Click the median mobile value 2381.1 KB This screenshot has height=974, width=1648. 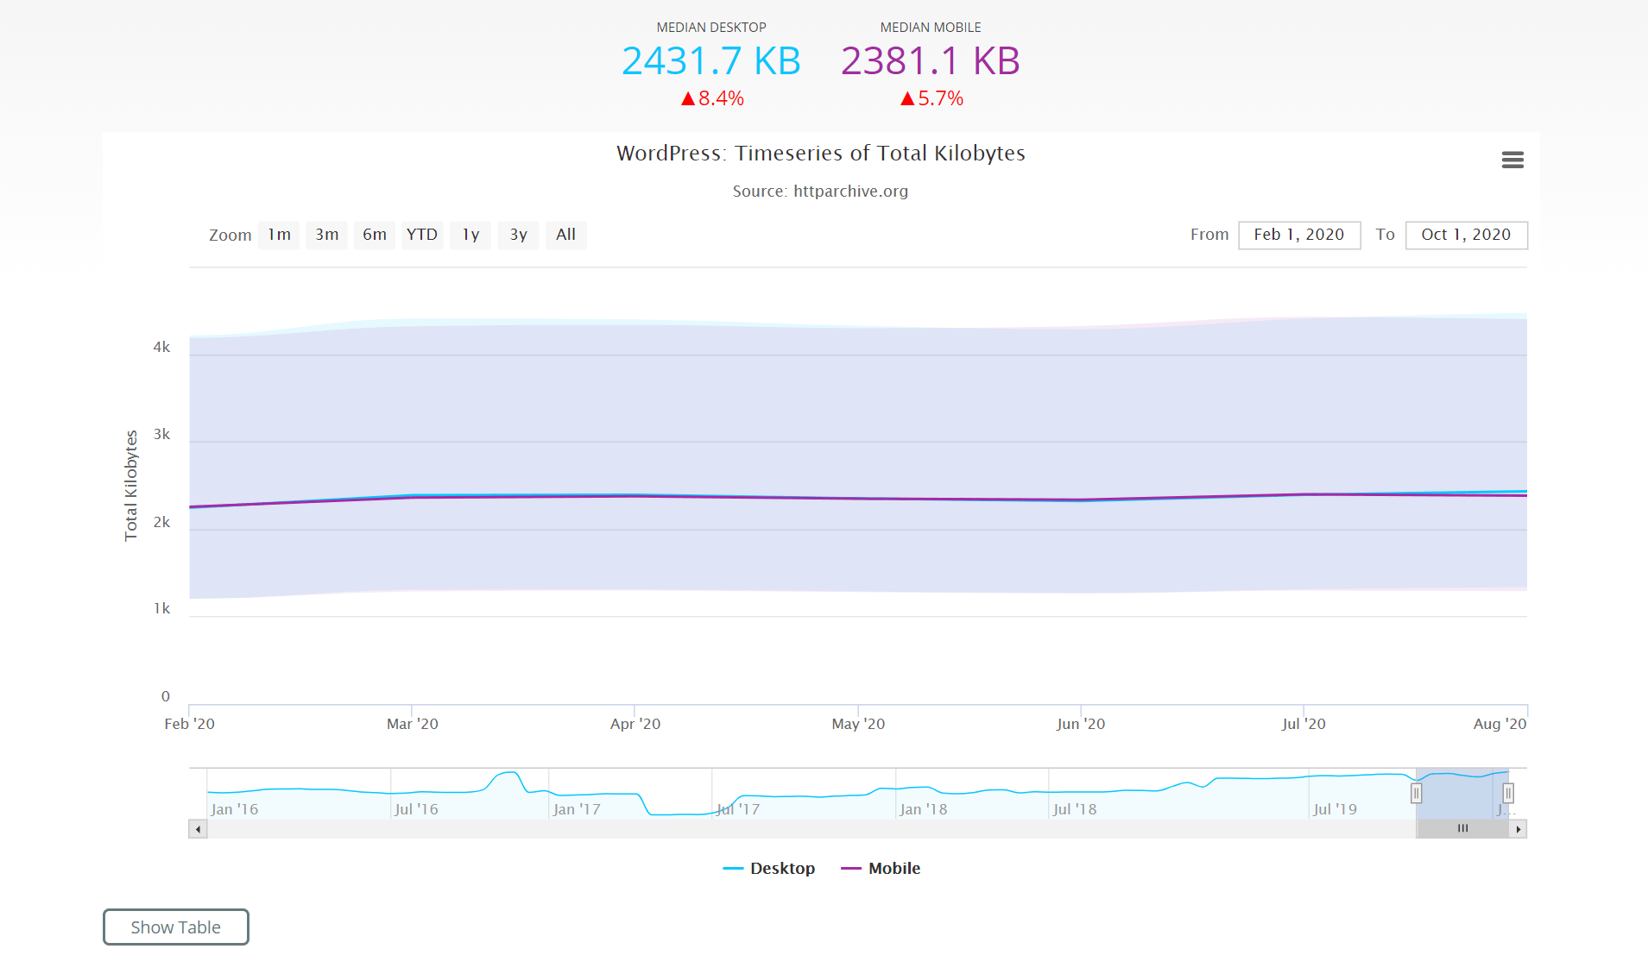pyautogui.click(x=931, y=61)
